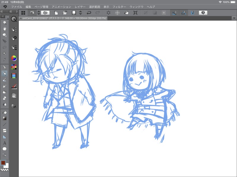This screenshot has width=237, height=177.
Task: Open the 編集 menu
Action: [x=28, y=7]
